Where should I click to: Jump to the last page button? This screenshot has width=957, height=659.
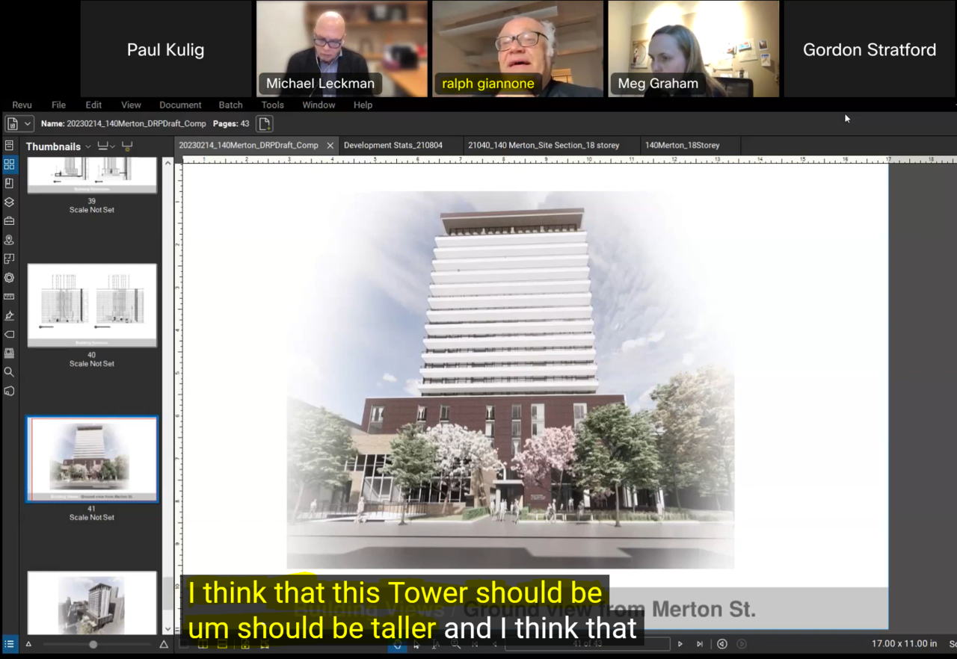click(x=700, y=644)
